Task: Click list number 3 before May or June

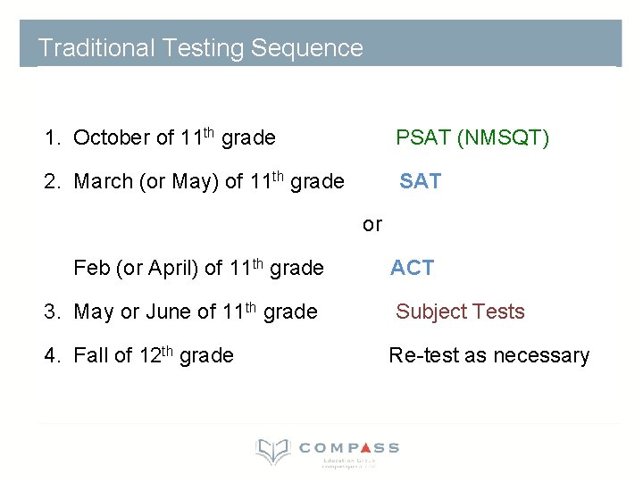Action: [51, 312]
